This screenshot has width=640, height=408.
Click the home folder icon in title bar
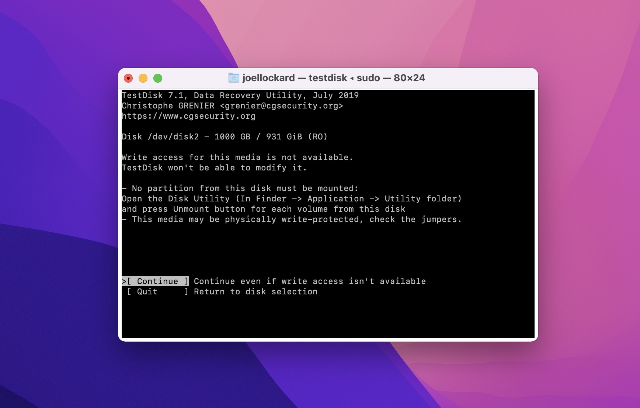click(233, 78)
